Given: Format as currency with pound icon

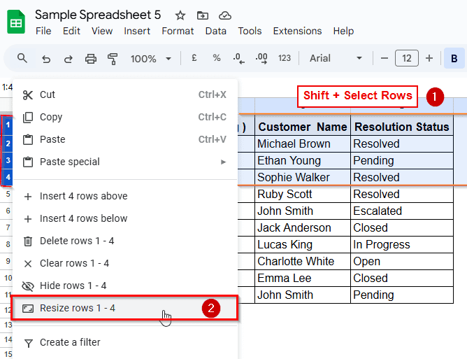Looking at the screenshot, I should pos(194,58).
